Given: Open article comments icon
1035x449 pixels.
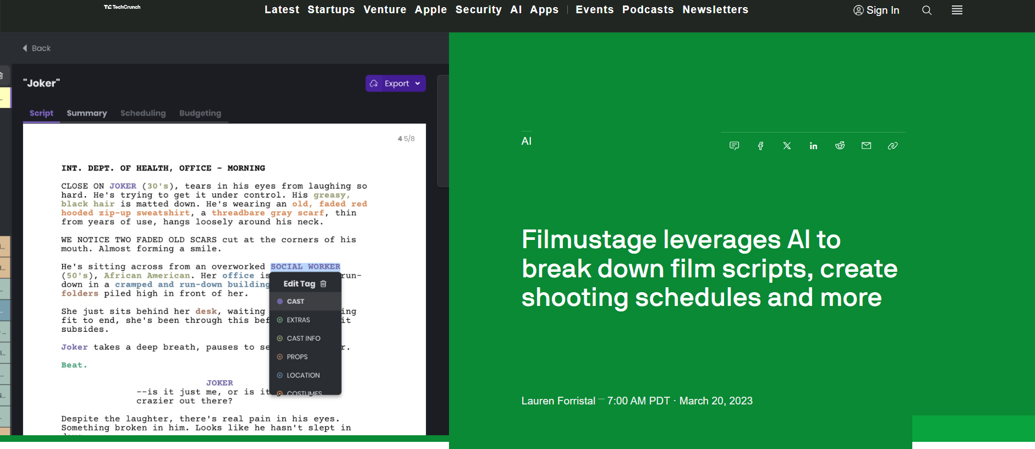Looking at the screenshot, I should (x=734, y=146).
